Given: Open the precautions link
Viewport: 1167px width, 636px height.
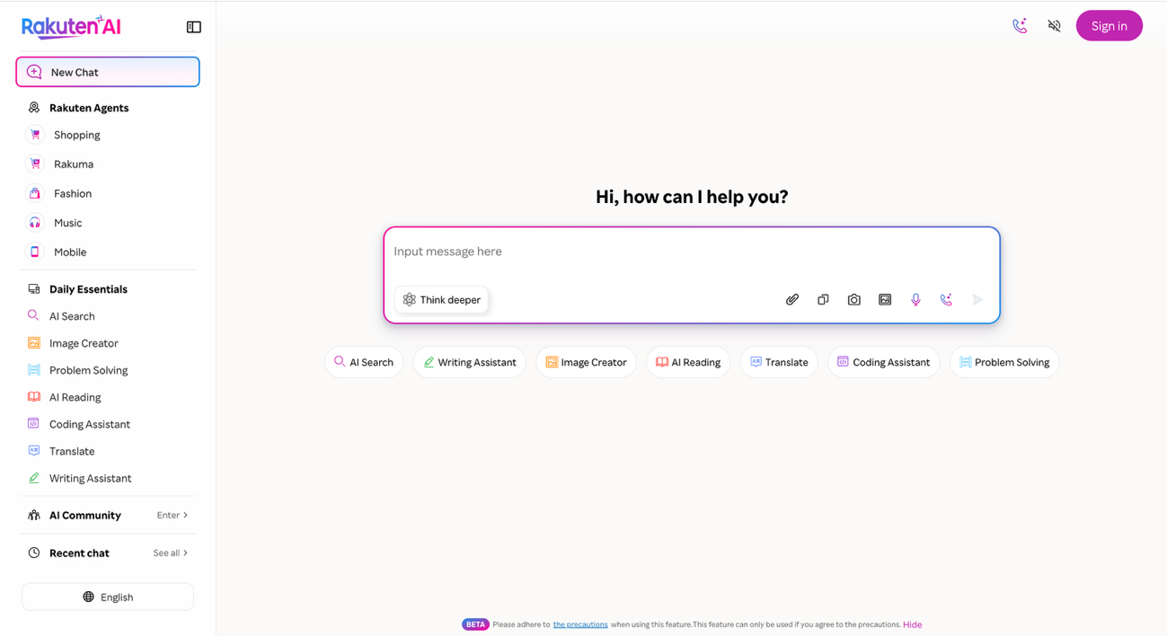Looking at the screenshot, I should [x=580, y=624].
